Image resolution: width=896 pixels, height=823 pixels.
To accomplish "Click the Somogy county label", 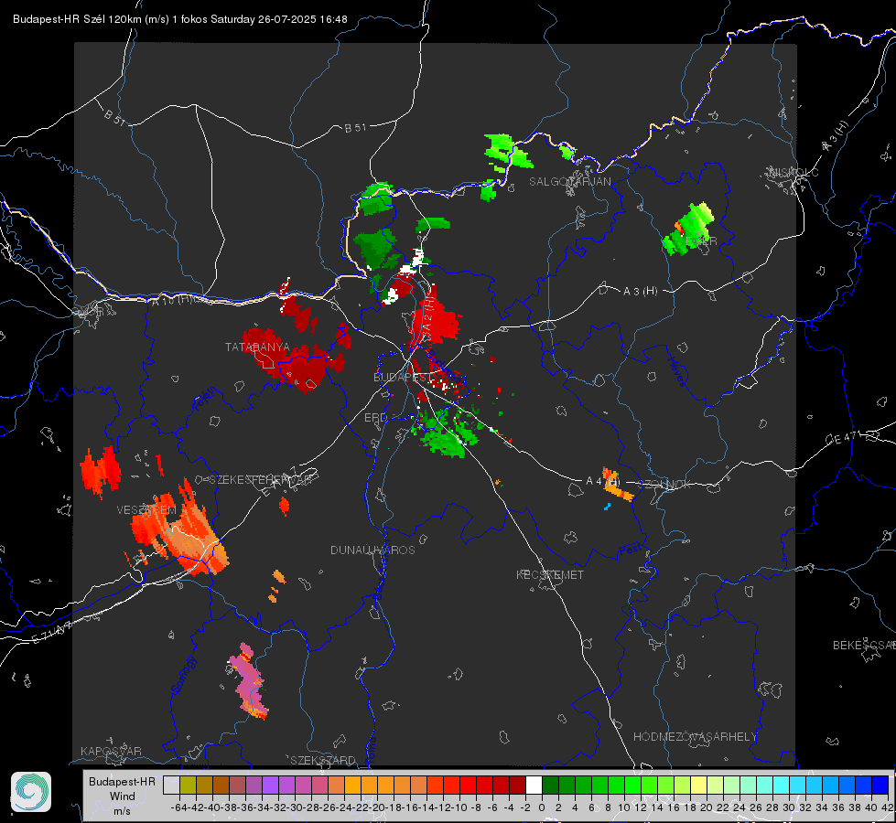I will click(184, 674).
